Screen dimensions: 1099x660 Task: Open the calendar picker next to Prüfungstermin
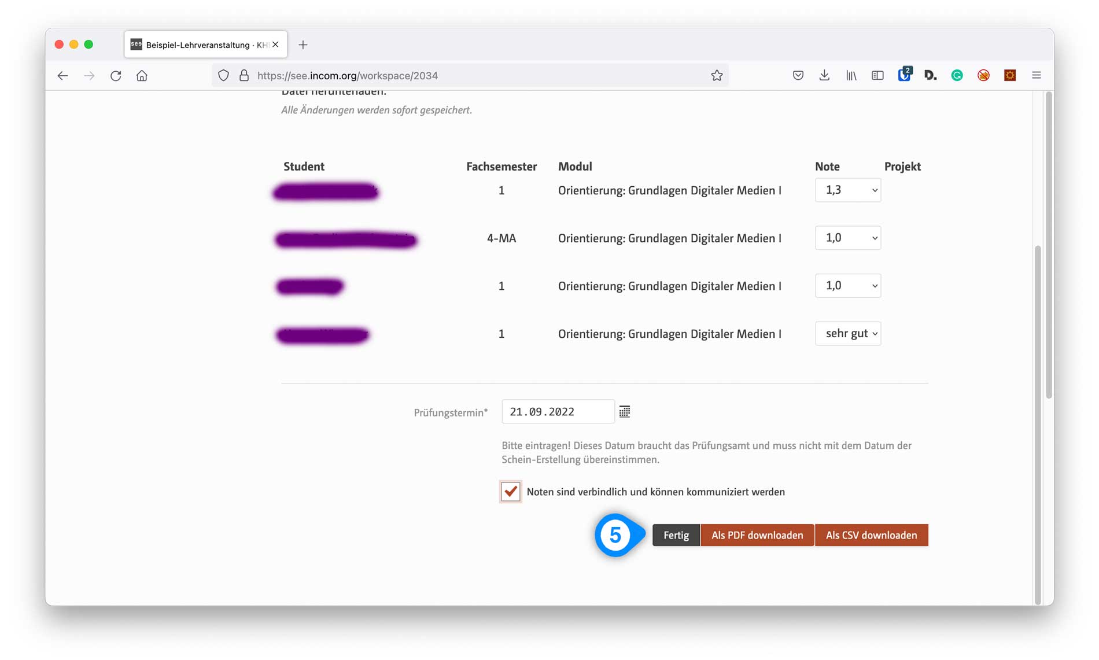point(625,411)
